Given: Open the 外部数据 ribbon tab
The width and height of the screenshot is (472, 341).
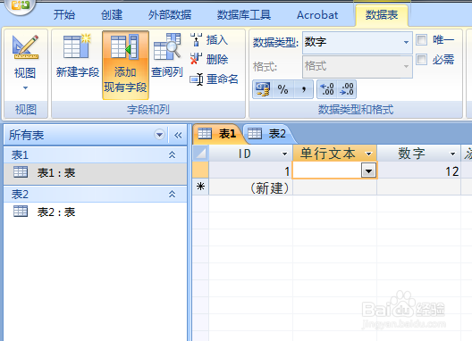Looking at the screenshot, I should pos(170,15).
